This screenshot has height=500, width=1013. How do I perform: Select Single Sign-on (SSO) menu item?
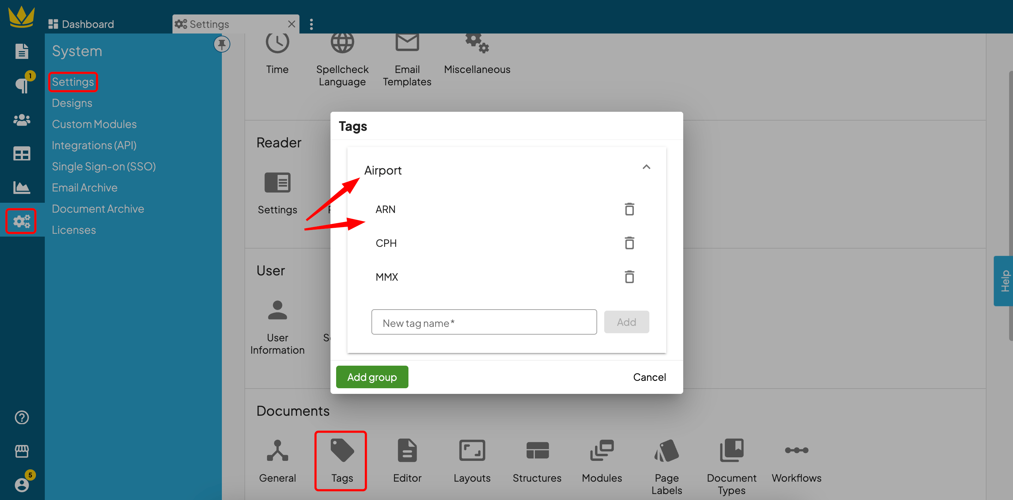(104, 167)
